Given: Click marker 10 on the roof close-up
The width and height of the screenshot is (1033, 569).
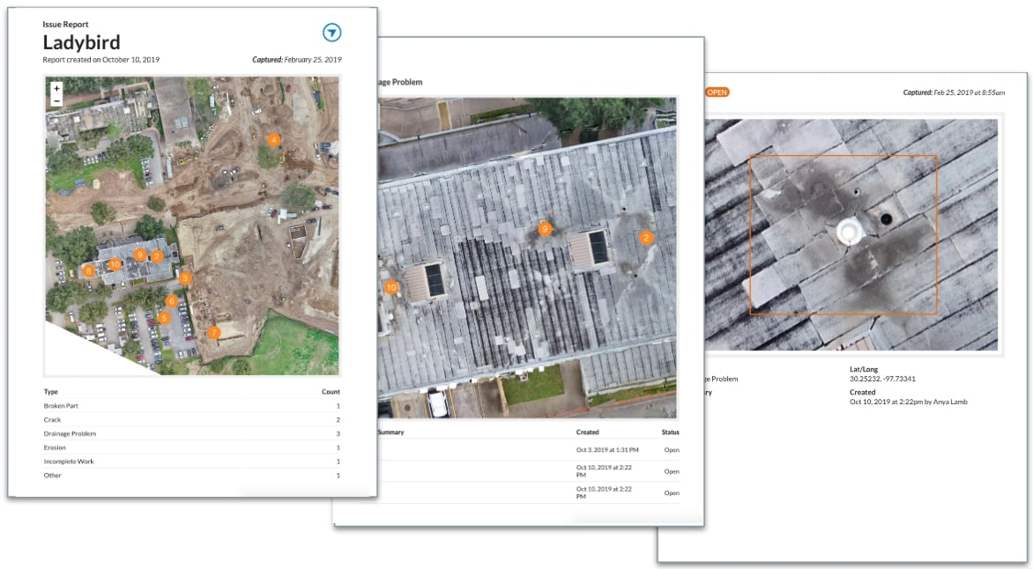Looking at the screenshot, I should point(392,287).
